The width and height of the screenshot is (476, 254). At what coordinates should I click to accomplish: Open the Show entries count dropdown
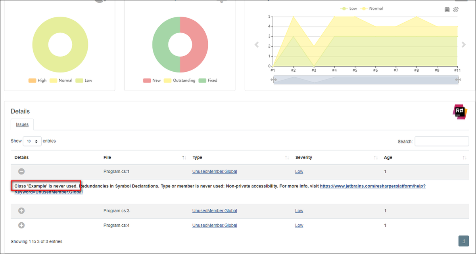point(32,141)
